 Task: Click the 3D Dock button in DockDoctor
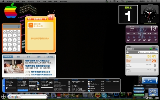(x=139, y=92)
